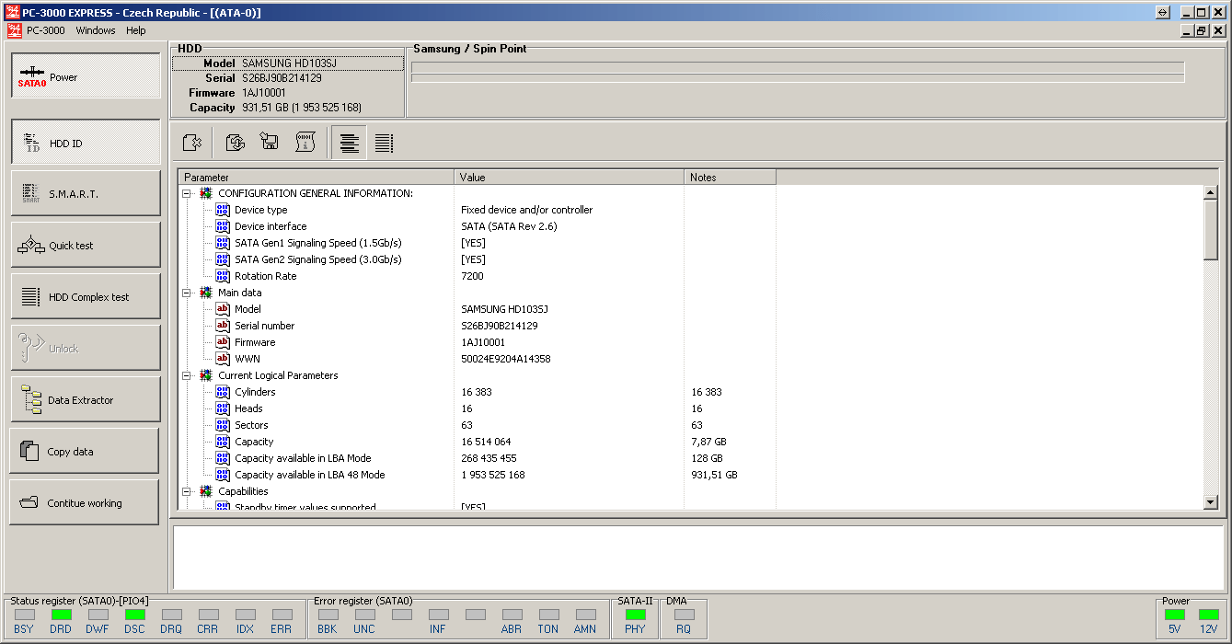This screenshot has height=644, width=1232.
Task: Select the Model field in the HDD header
Action: tap(288, 63)
